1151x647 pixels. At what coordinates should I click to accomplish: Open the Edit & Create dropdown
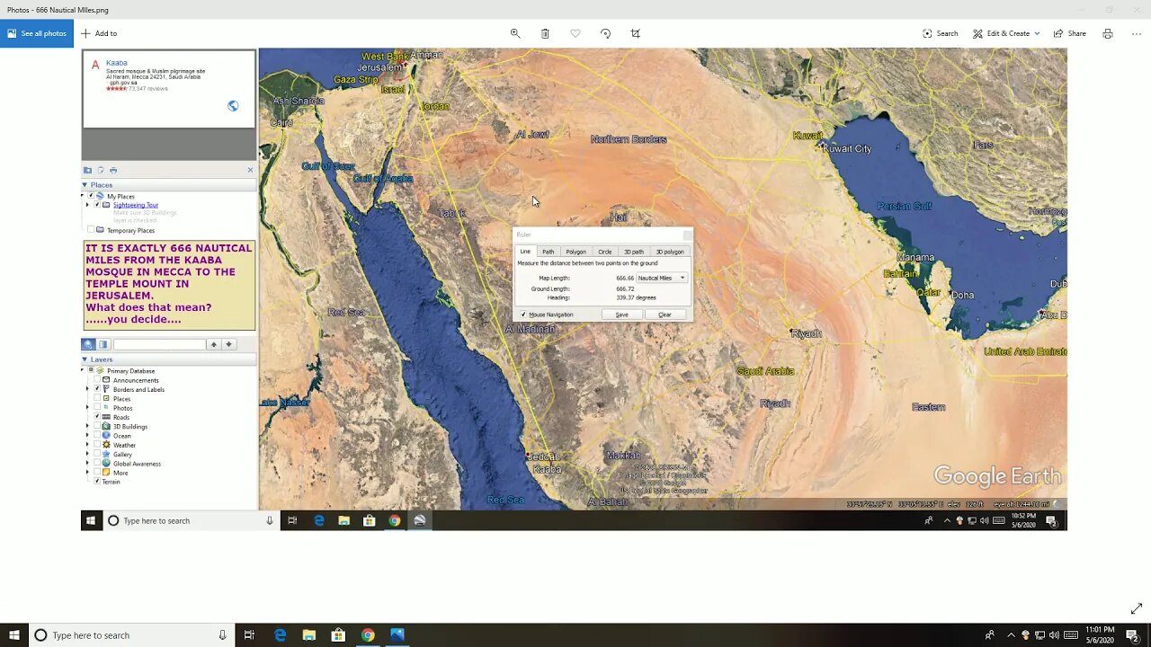coord(1005,33)
